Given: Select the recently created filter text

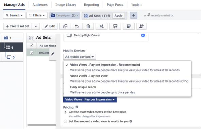Looking at the screenshot, I should coord(161,16).
